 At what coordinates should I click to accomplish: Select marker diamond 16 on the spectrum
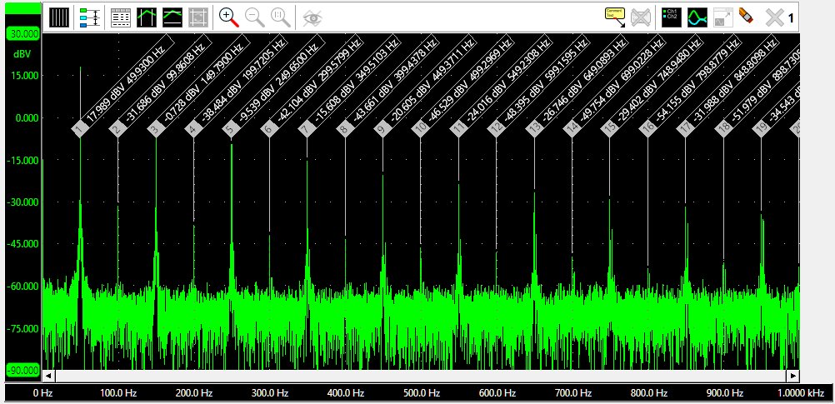[x=647, y=129]
